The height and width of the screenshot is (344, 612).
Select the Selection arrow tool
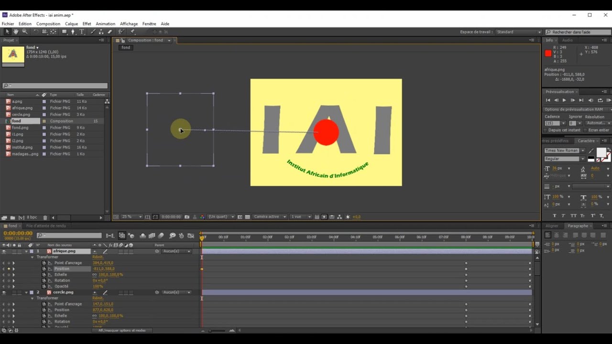point(7,32)
